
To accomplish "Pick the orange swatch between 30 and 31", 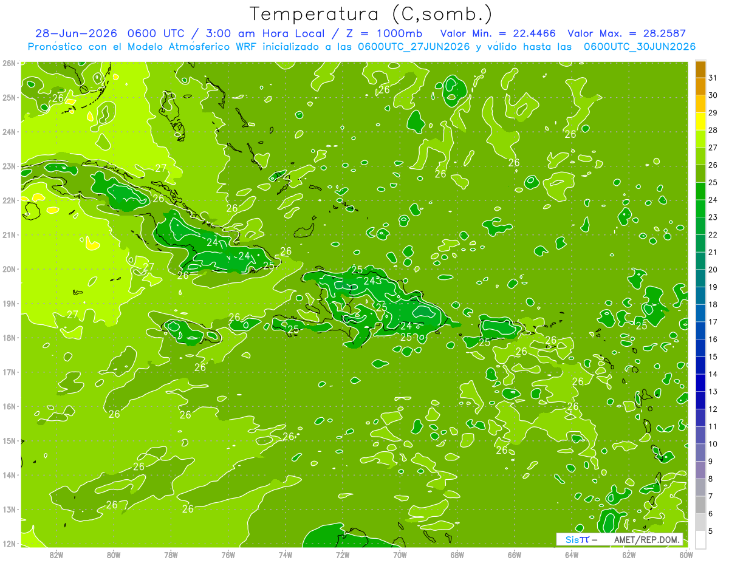I will pos(700,87).
